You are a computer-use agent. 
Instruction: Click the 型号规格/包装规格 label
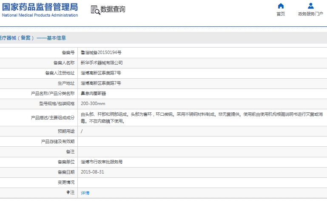tap(57, 104)
